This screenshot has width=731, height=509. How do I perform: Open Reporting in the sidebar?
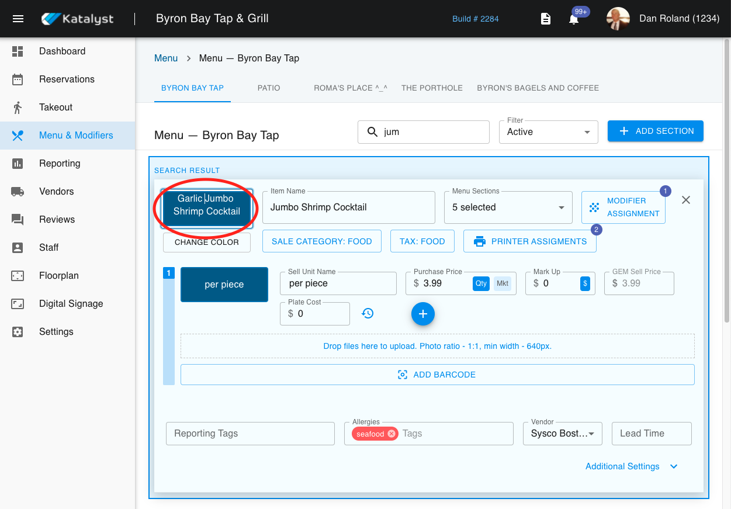pyautogui.click(x=60, y=164)
